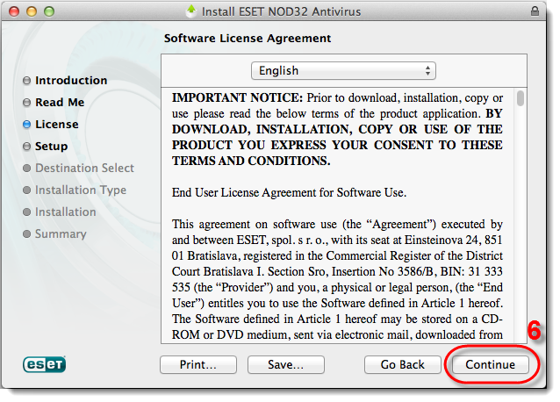Viewport: 560px width, 402px height.
Task: Select the Installation step
Action: tap(66, 212)
